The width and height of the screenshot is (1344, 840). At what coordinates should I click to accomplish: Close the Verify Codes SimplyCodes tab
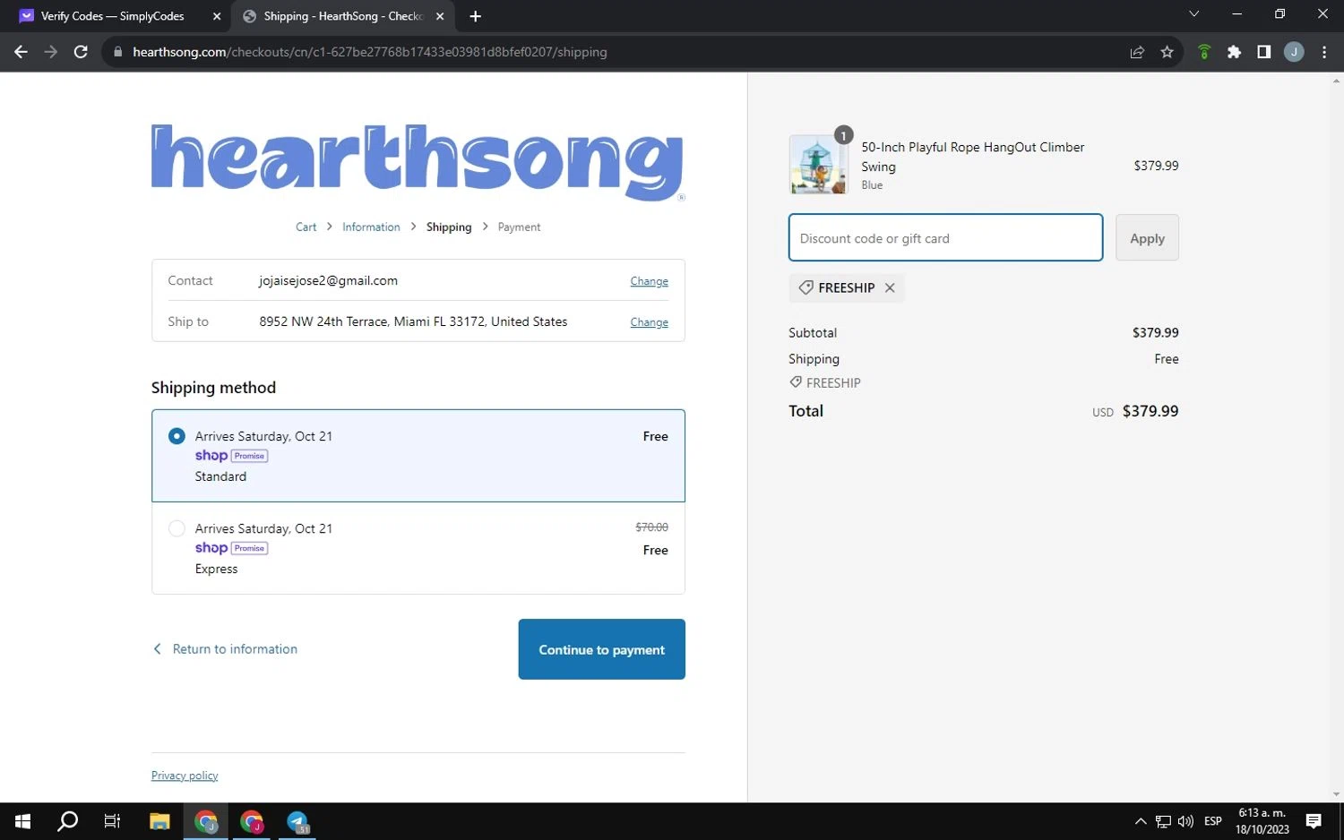[x=217, y=16]
